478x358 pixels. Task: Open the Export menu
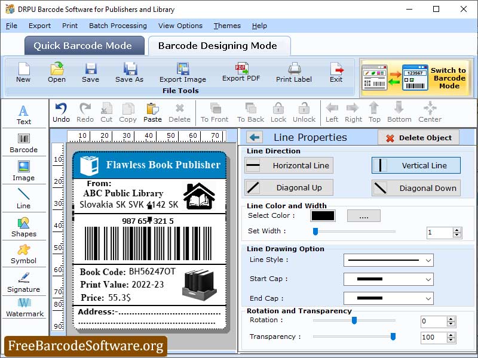(39, 26)
